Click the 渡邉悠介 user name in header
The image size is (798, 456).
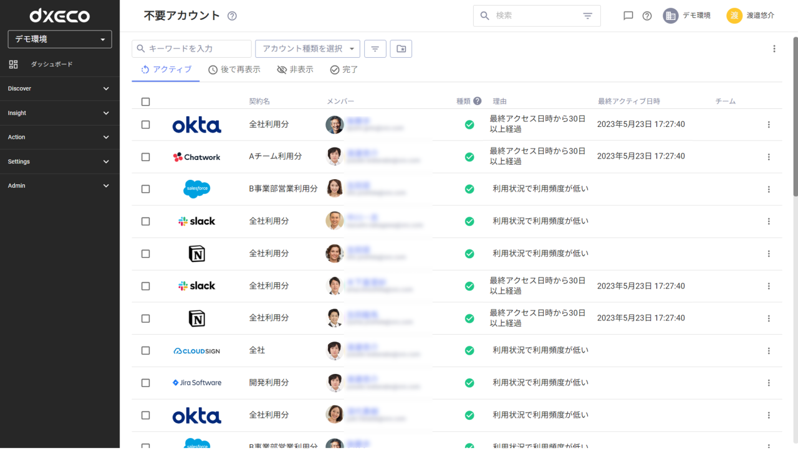[761, 16]
